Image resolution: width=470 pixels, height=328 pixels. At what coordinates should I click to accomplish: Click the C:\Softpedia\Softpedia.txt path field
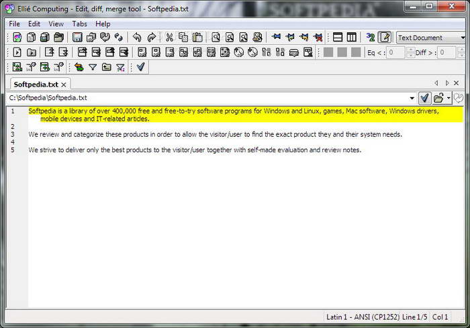click(207, 98)
